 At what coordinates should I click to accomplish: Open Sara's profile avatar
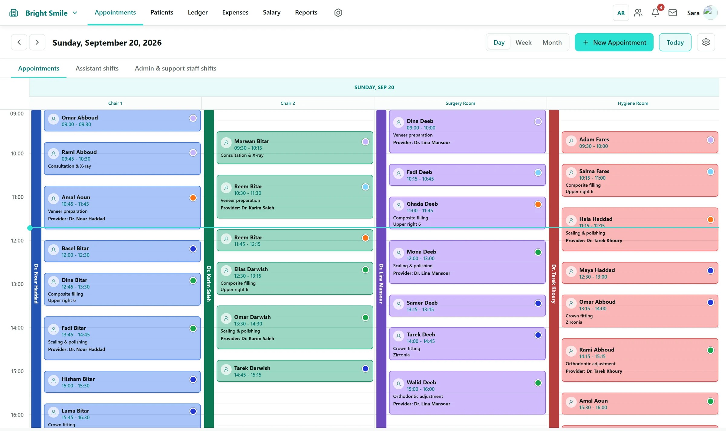point(710,13)
